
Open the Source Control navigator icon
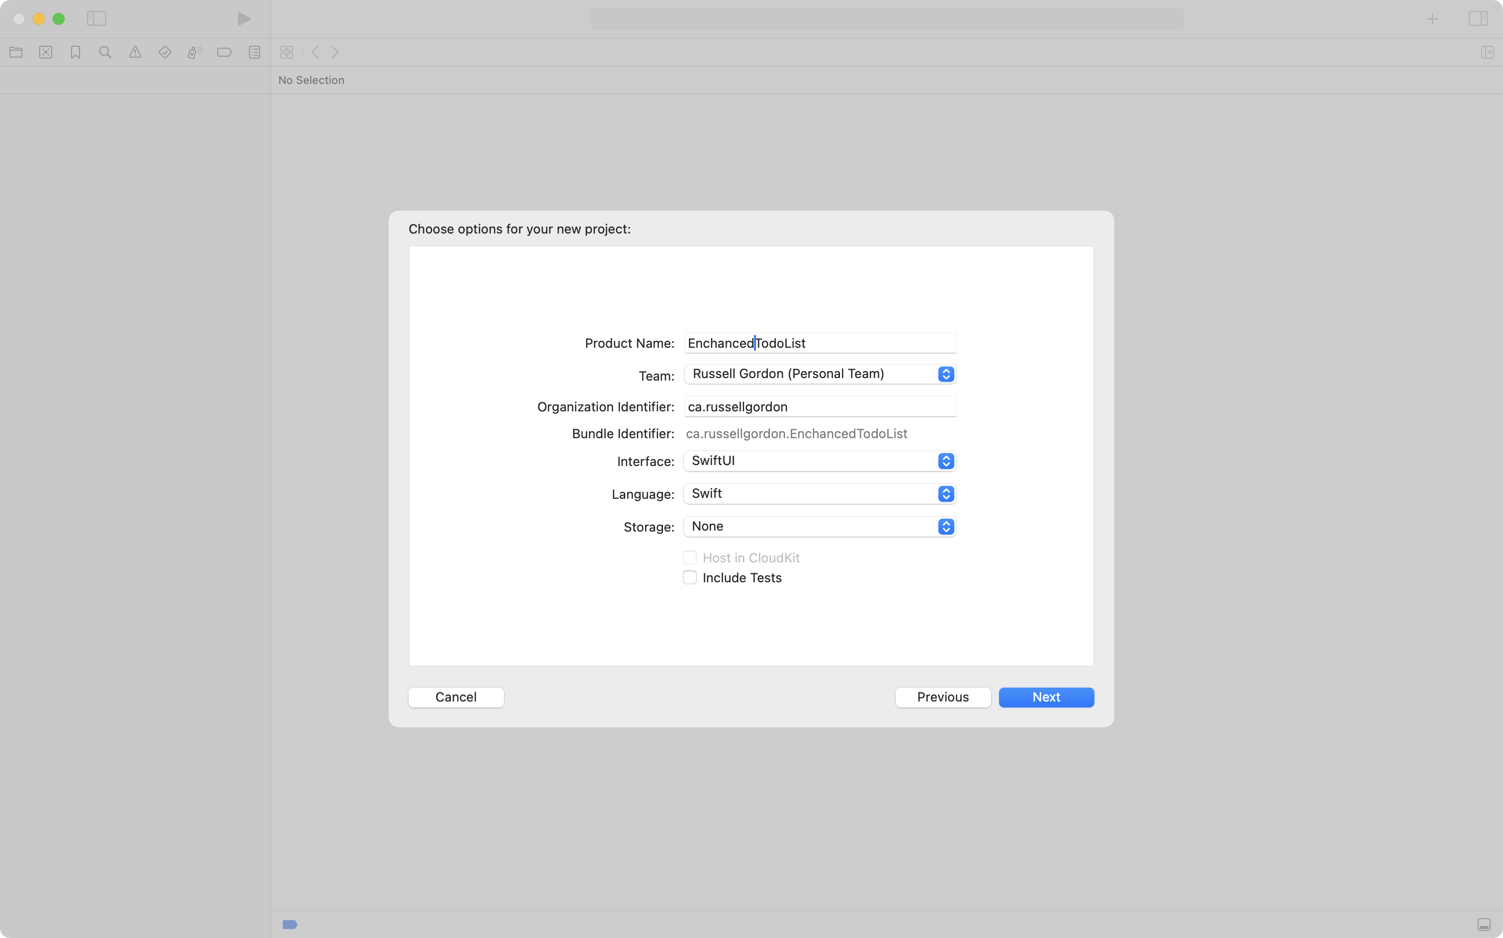click(46, 52)
